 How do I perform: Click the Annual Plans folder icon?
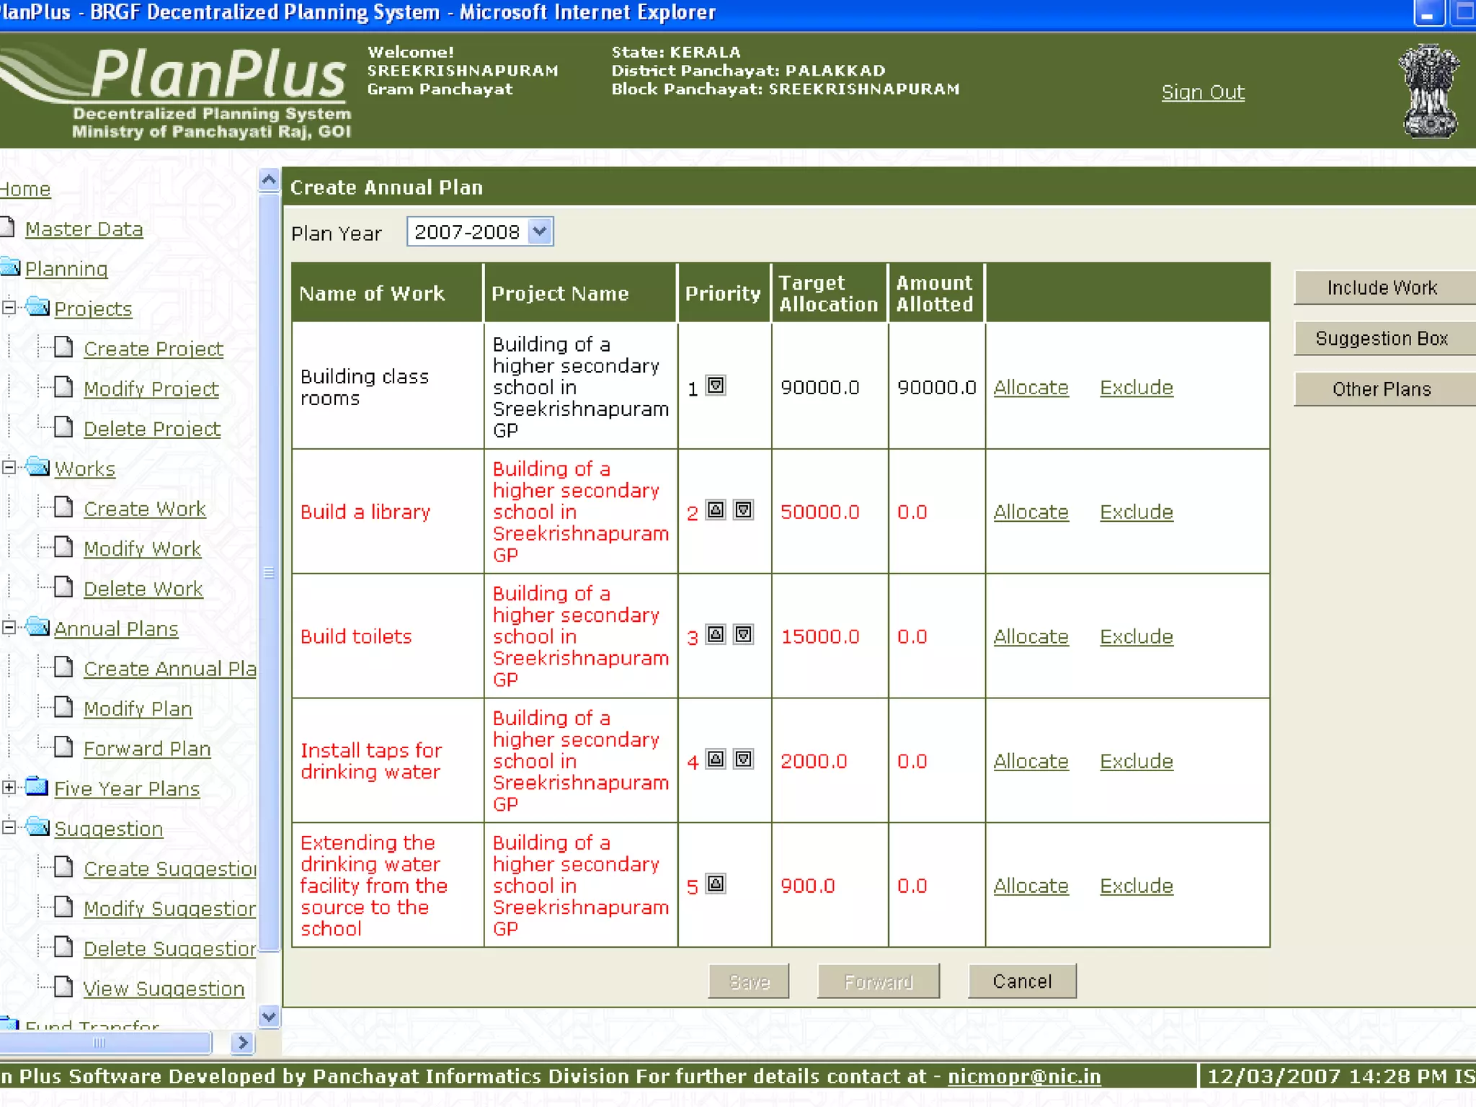tap(37, 627)
